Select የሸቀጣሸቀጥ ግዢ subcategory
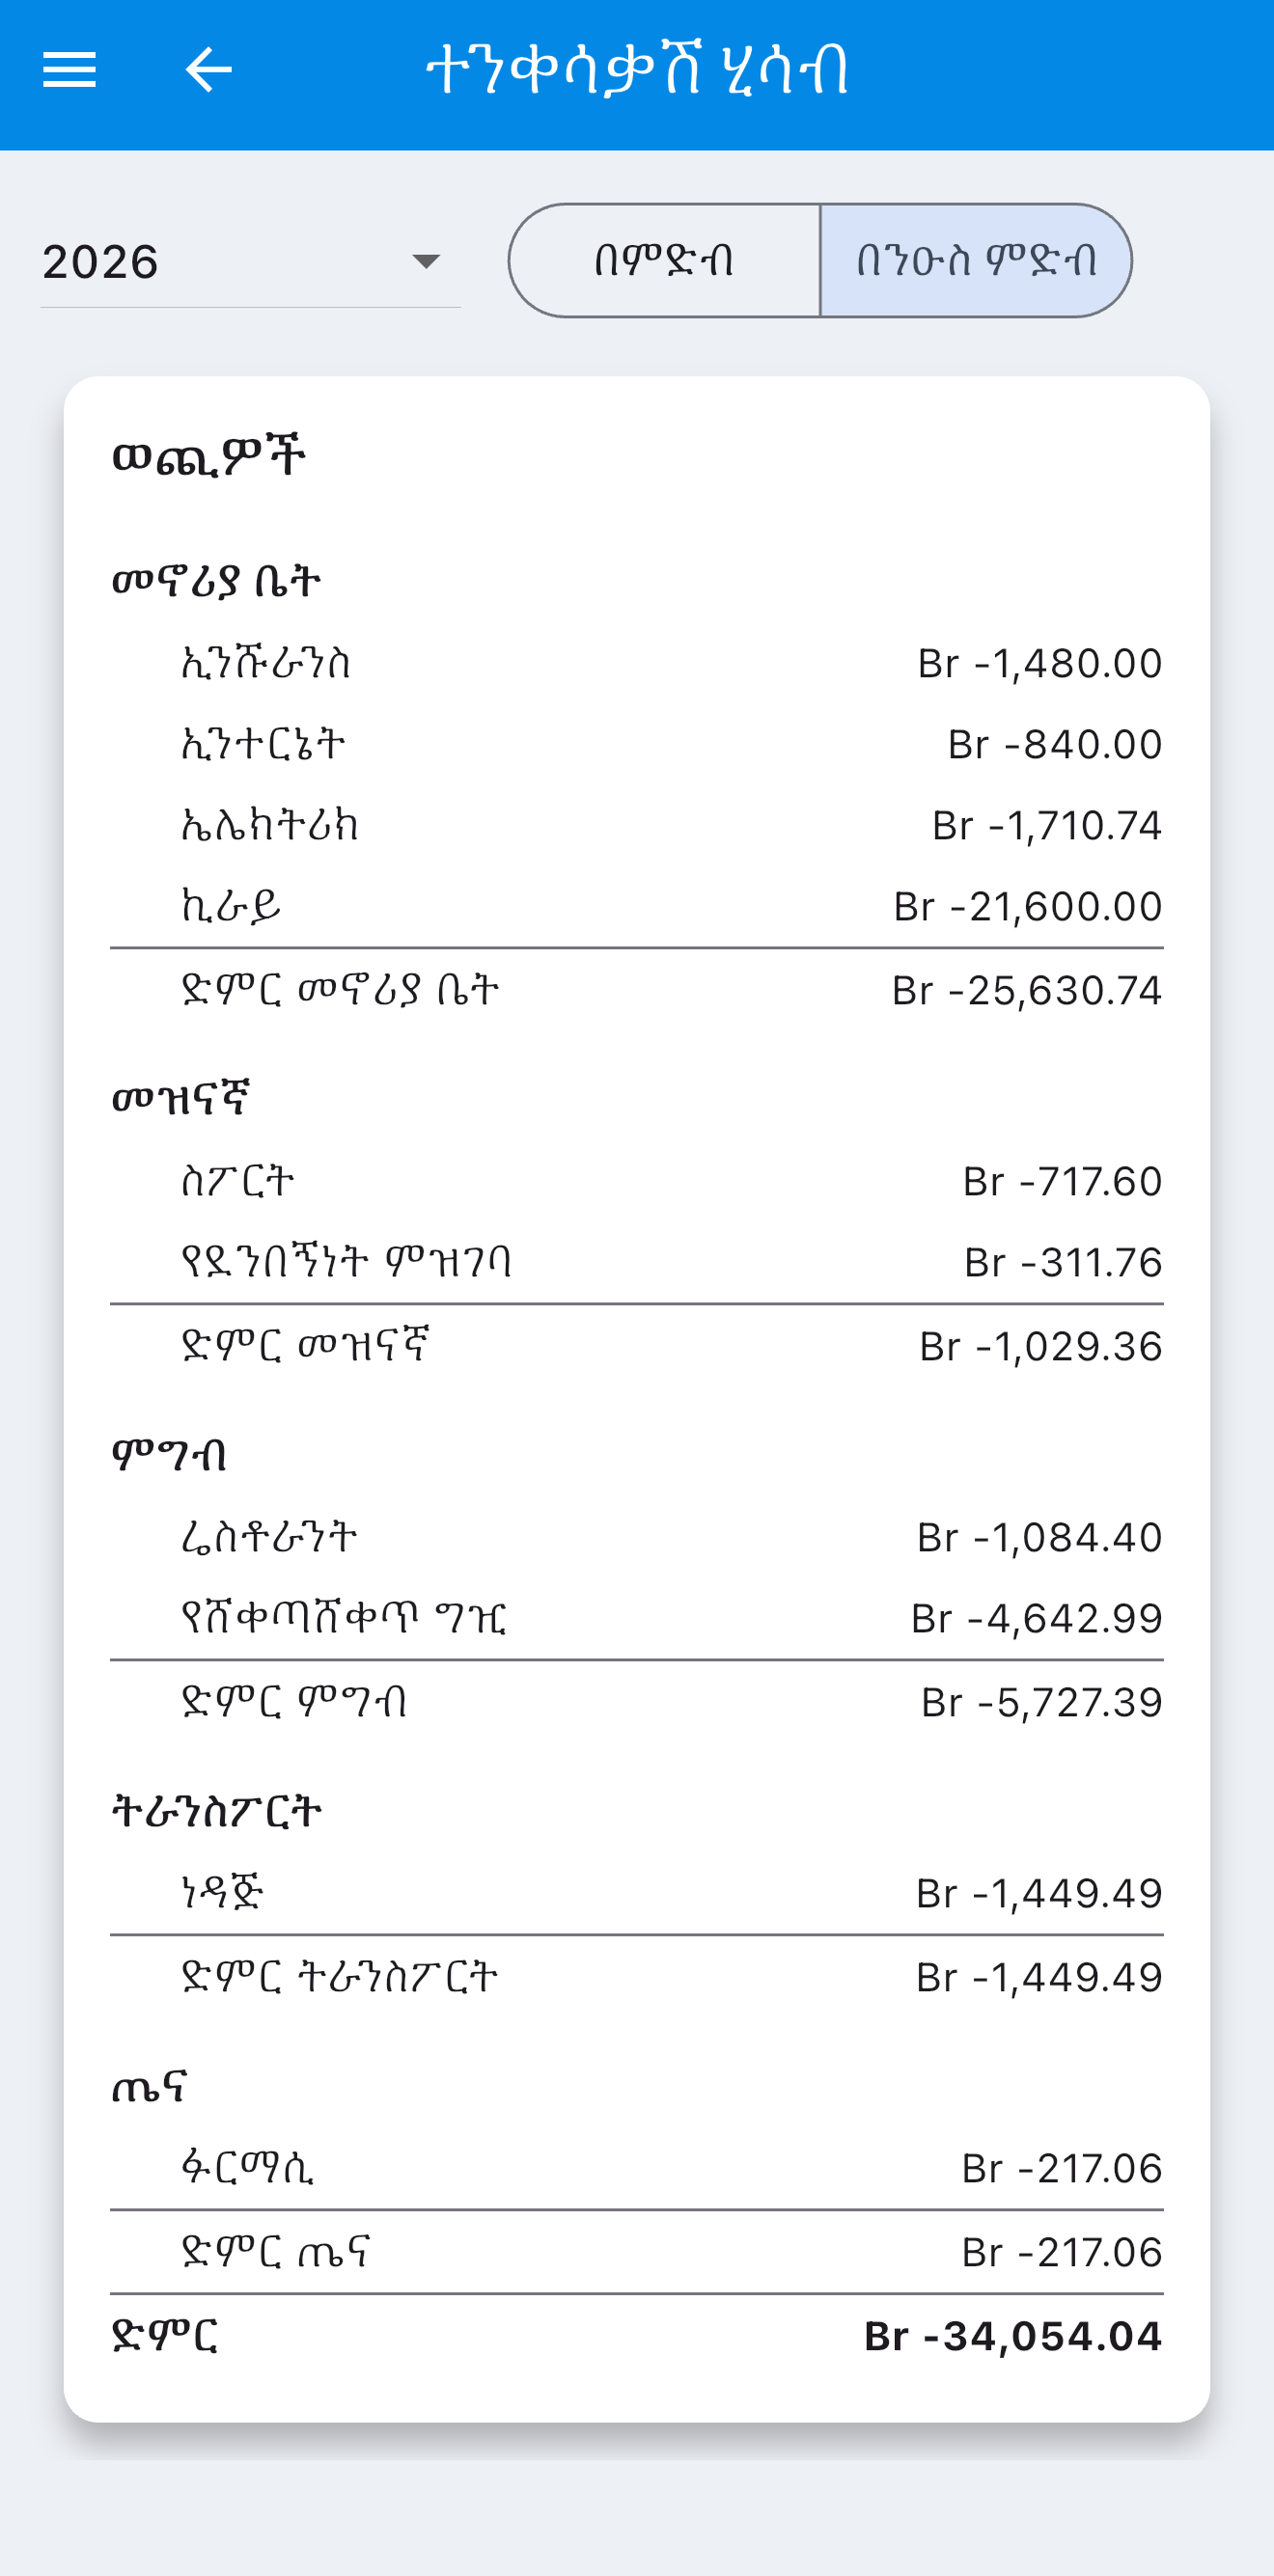 point(637,1619)
